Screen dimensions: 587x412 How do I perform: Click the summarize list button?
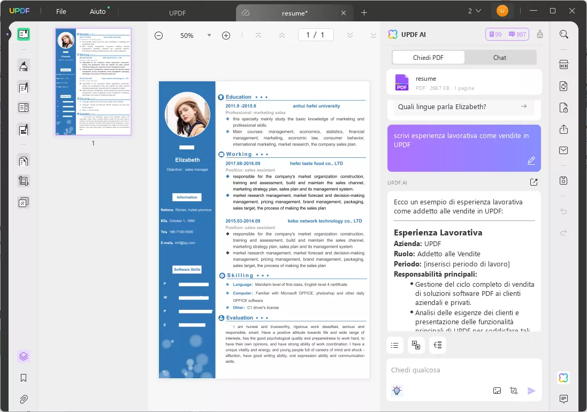[x=394, y=345]
